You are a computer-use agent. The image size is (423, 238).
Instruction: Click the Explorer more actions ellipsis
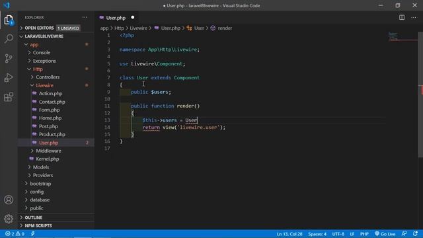coord(85,18)
